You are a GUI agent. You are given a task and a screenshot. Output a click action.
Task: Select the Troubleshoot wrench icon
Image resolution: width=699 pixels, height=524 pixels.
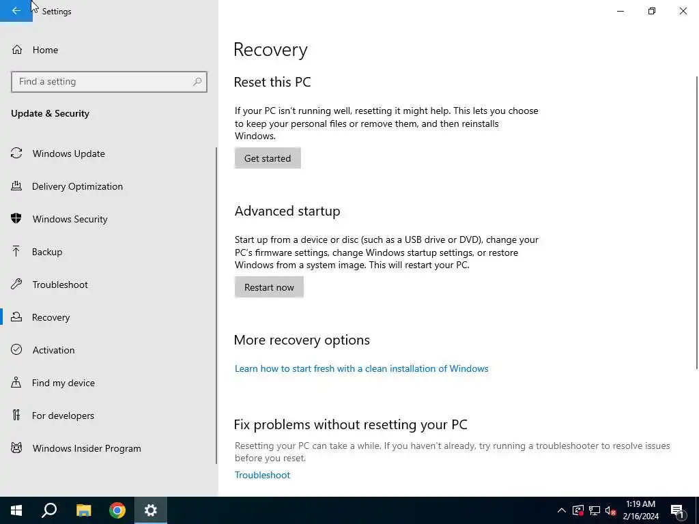coord(16,285)
